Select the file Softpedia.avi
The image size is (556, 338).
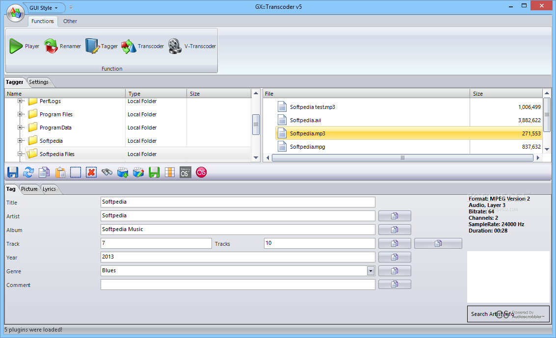[x=409, y=120]
